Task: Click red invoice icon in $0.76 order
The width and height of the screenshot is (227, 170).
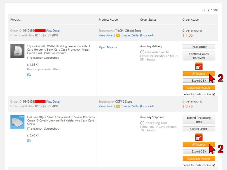Action: click(199, 137)
